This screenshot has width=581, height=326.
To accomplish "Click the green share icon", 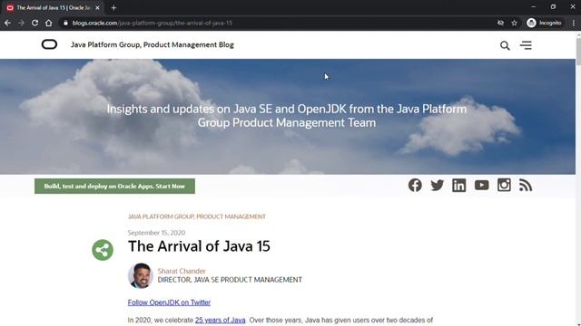I will click(103, 250).
